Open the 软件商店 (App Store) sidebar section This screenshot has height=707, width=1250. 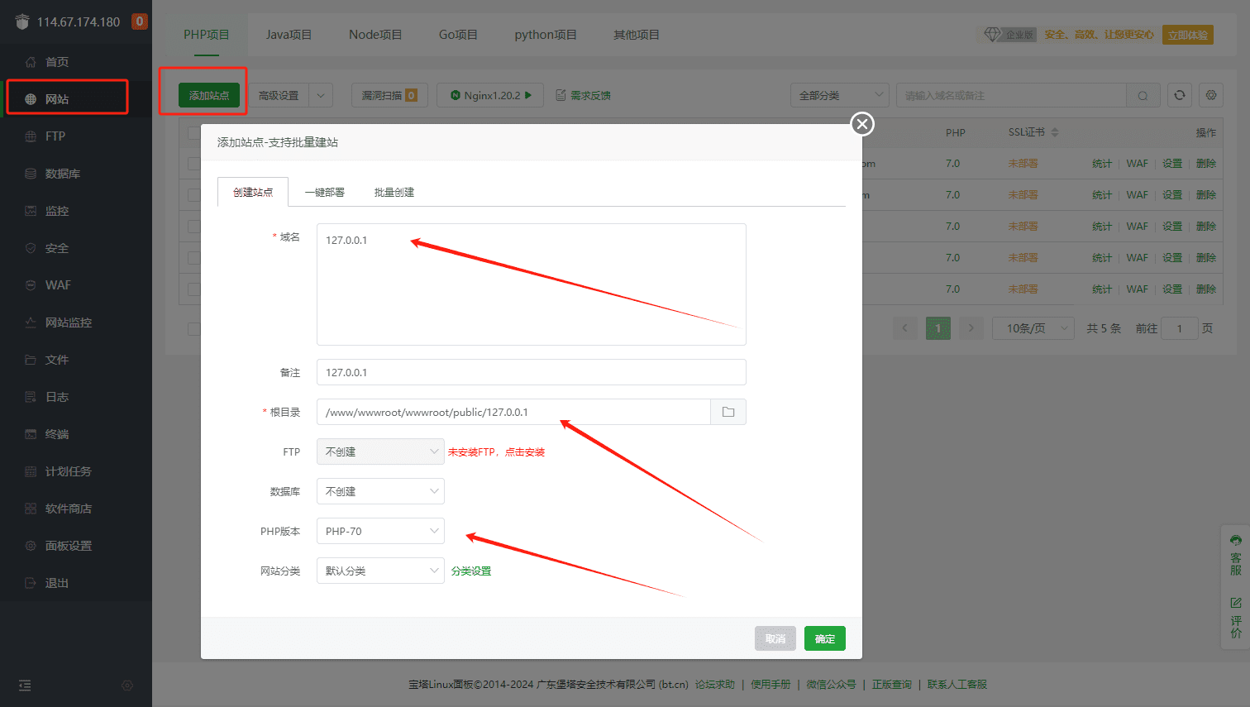click(x=66, y=508)
